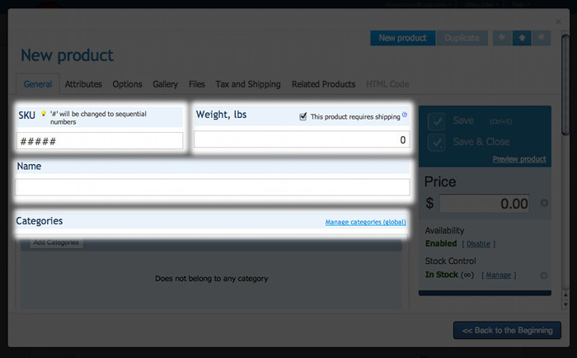Click the Disable availability link
577x358 pixels.
pyautogui.click(x=478, y=243)
